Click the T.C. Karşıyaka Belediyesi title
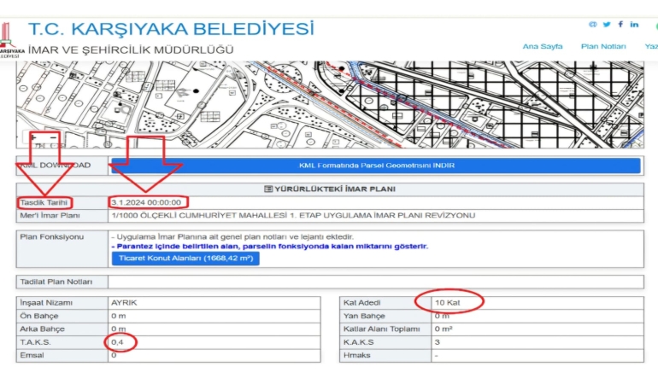The height and width of the screenshot is (384, 658). coord(171,29)
